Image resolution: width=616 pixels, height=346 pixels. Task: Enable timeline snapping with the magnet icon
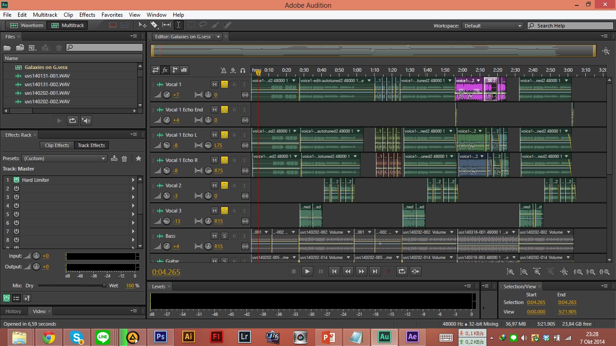[x=243, y=70]
